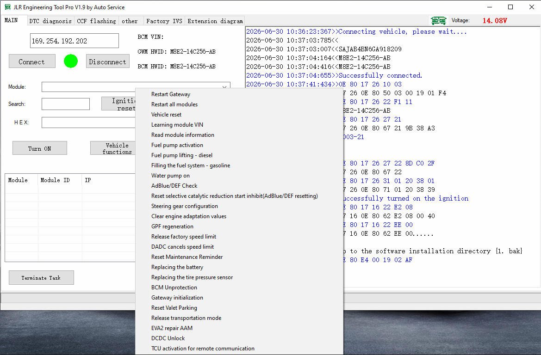Click the Terminate Task button

coord(41,277)
